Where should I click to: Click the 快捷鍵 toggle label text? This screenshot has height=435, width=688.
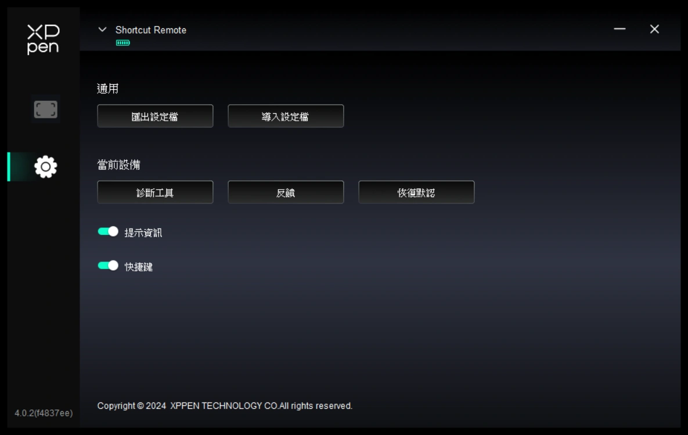click(139, 267)
